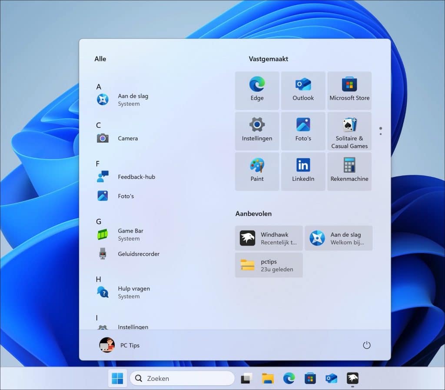Click the power button icon

click(366, 345)
